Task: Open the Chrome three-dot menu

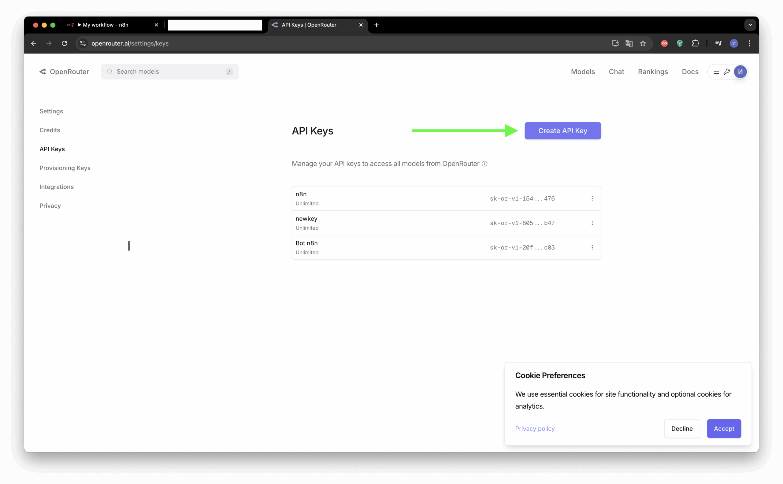Action: click(749, 43)
